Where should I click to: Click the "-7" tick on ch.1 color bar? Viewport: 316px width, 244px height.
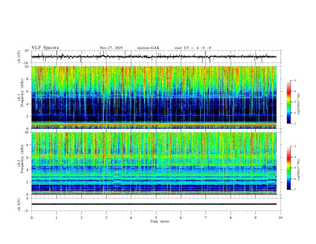pos(294,124)
